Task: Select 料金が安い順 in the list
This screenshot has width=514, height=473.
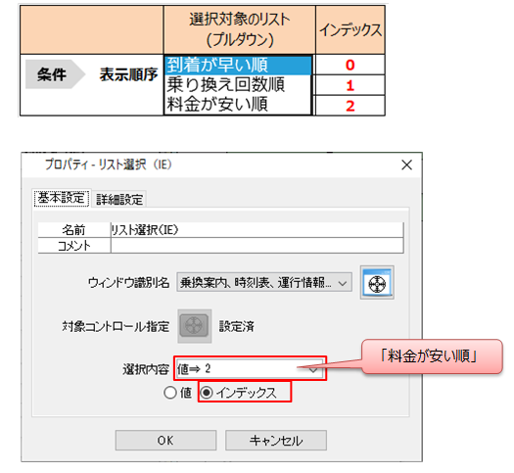Action: (238, 104)
